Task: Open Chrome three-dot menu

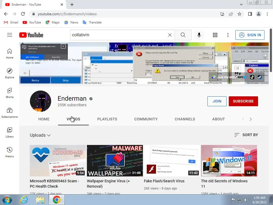Action: click(267, 14)
